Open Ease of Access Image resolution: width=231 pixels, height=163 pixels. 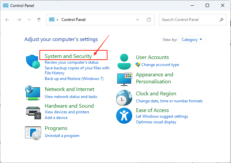click(x=152, y=110)
